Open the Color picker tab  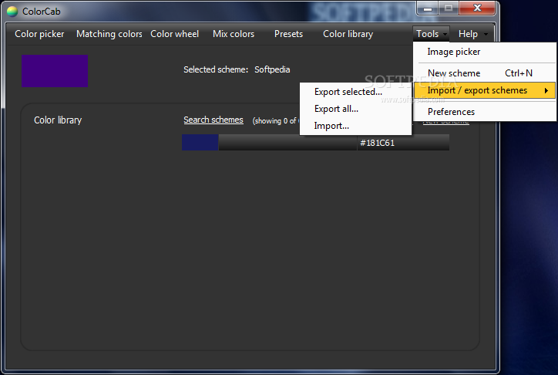(x=39, y=34)
